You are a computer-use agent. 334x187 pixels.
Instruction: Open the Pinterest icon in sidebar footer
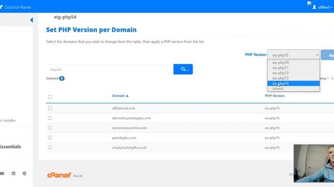click(x=25, y=173)
